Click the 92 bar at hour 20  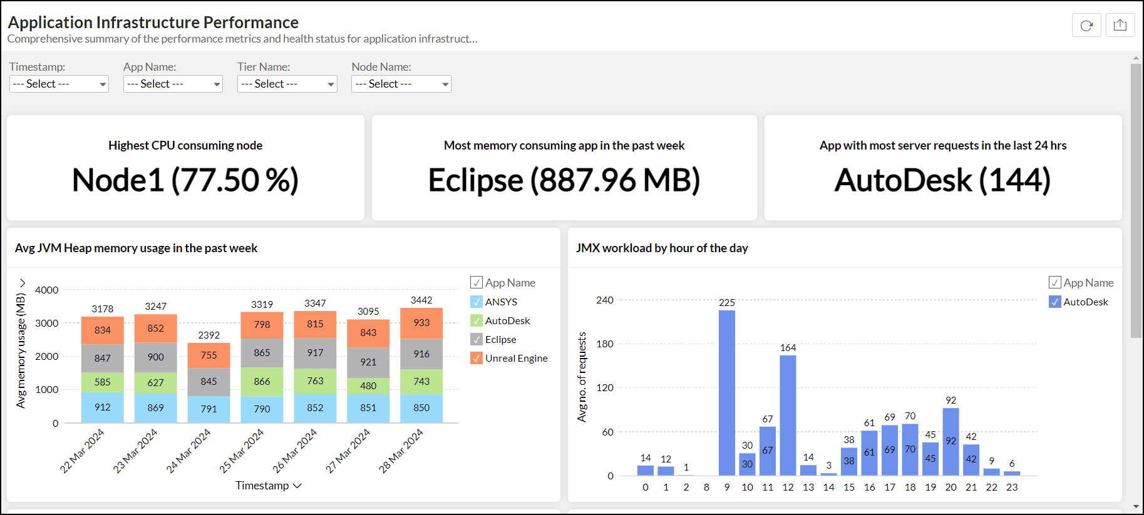(x=951, y=442)
